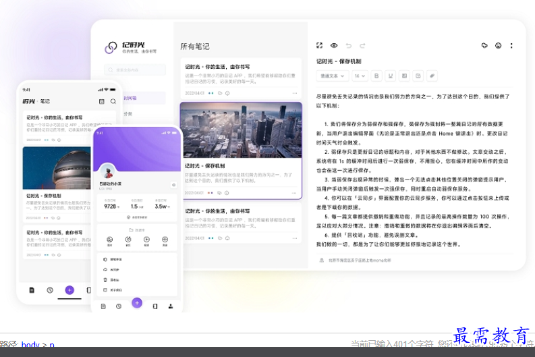Open the three-dot vertical menu in the editor
The image size is (535, 357).
tap(511, 45)
